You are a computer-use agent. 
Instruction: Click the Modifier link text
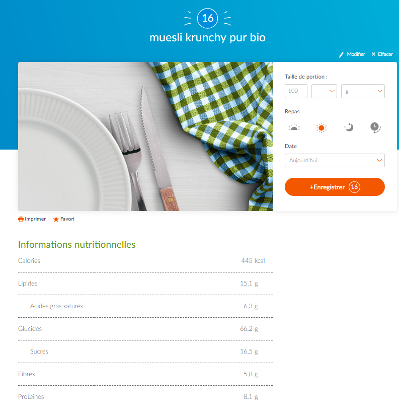point(356,54)
